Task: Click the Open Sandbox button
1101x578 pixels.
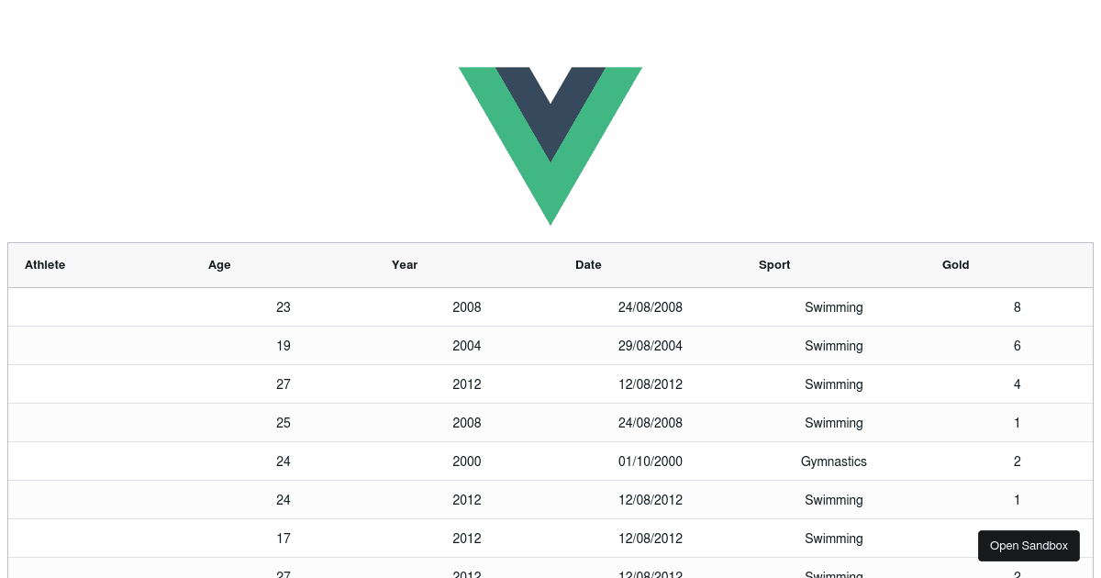Action: pos(1029,545)
